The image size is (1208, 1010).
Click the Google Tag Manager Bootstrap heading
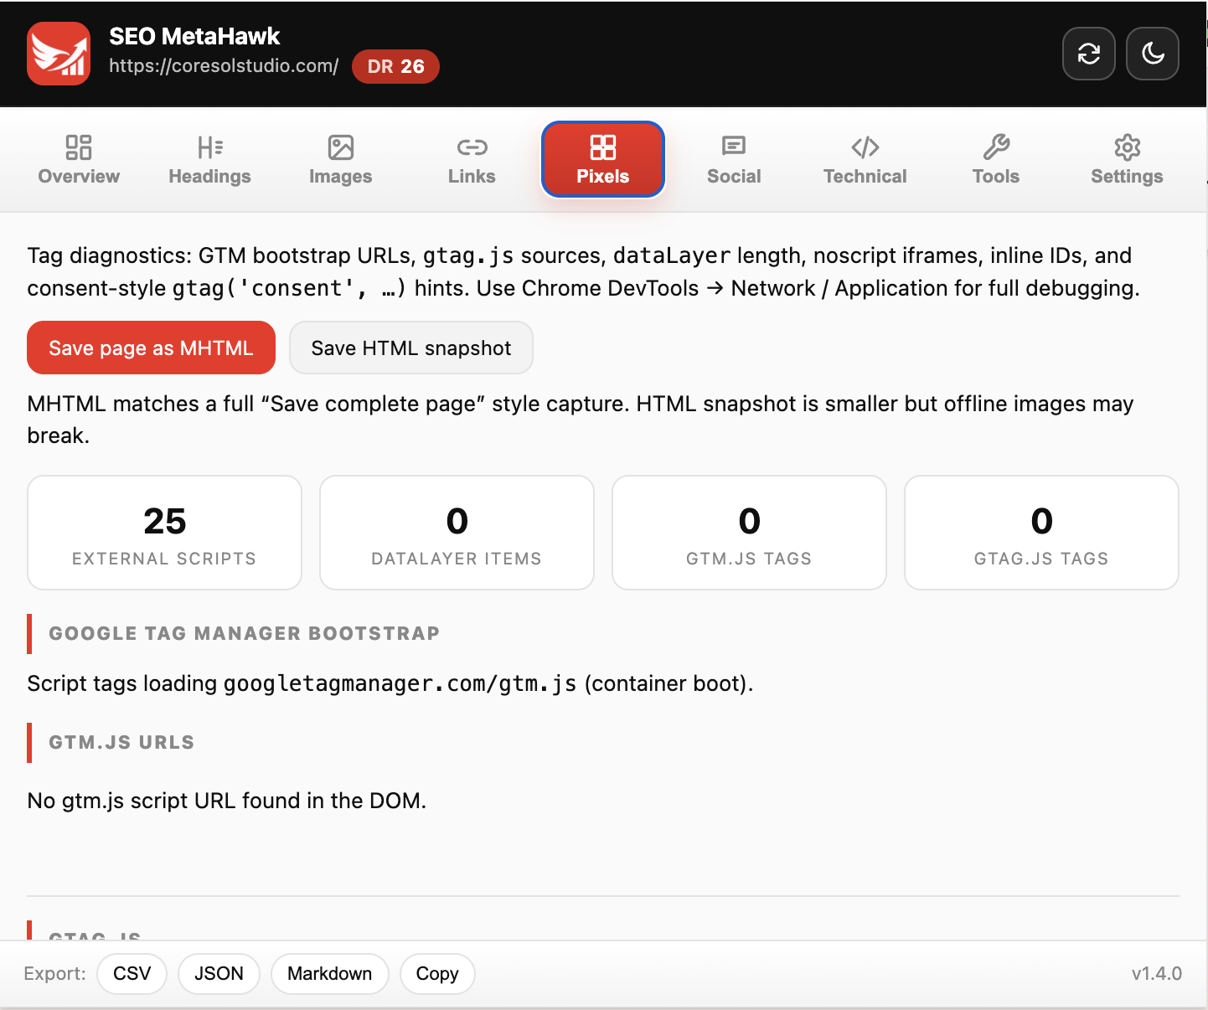click(244, 633)
